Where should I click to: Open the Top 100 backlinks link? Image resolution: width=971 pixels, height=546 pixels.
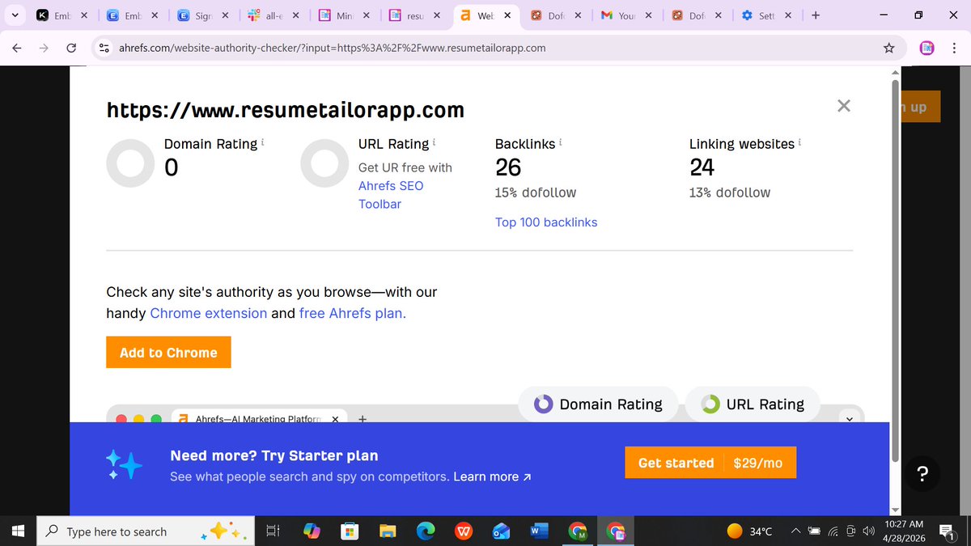point(546,222)
